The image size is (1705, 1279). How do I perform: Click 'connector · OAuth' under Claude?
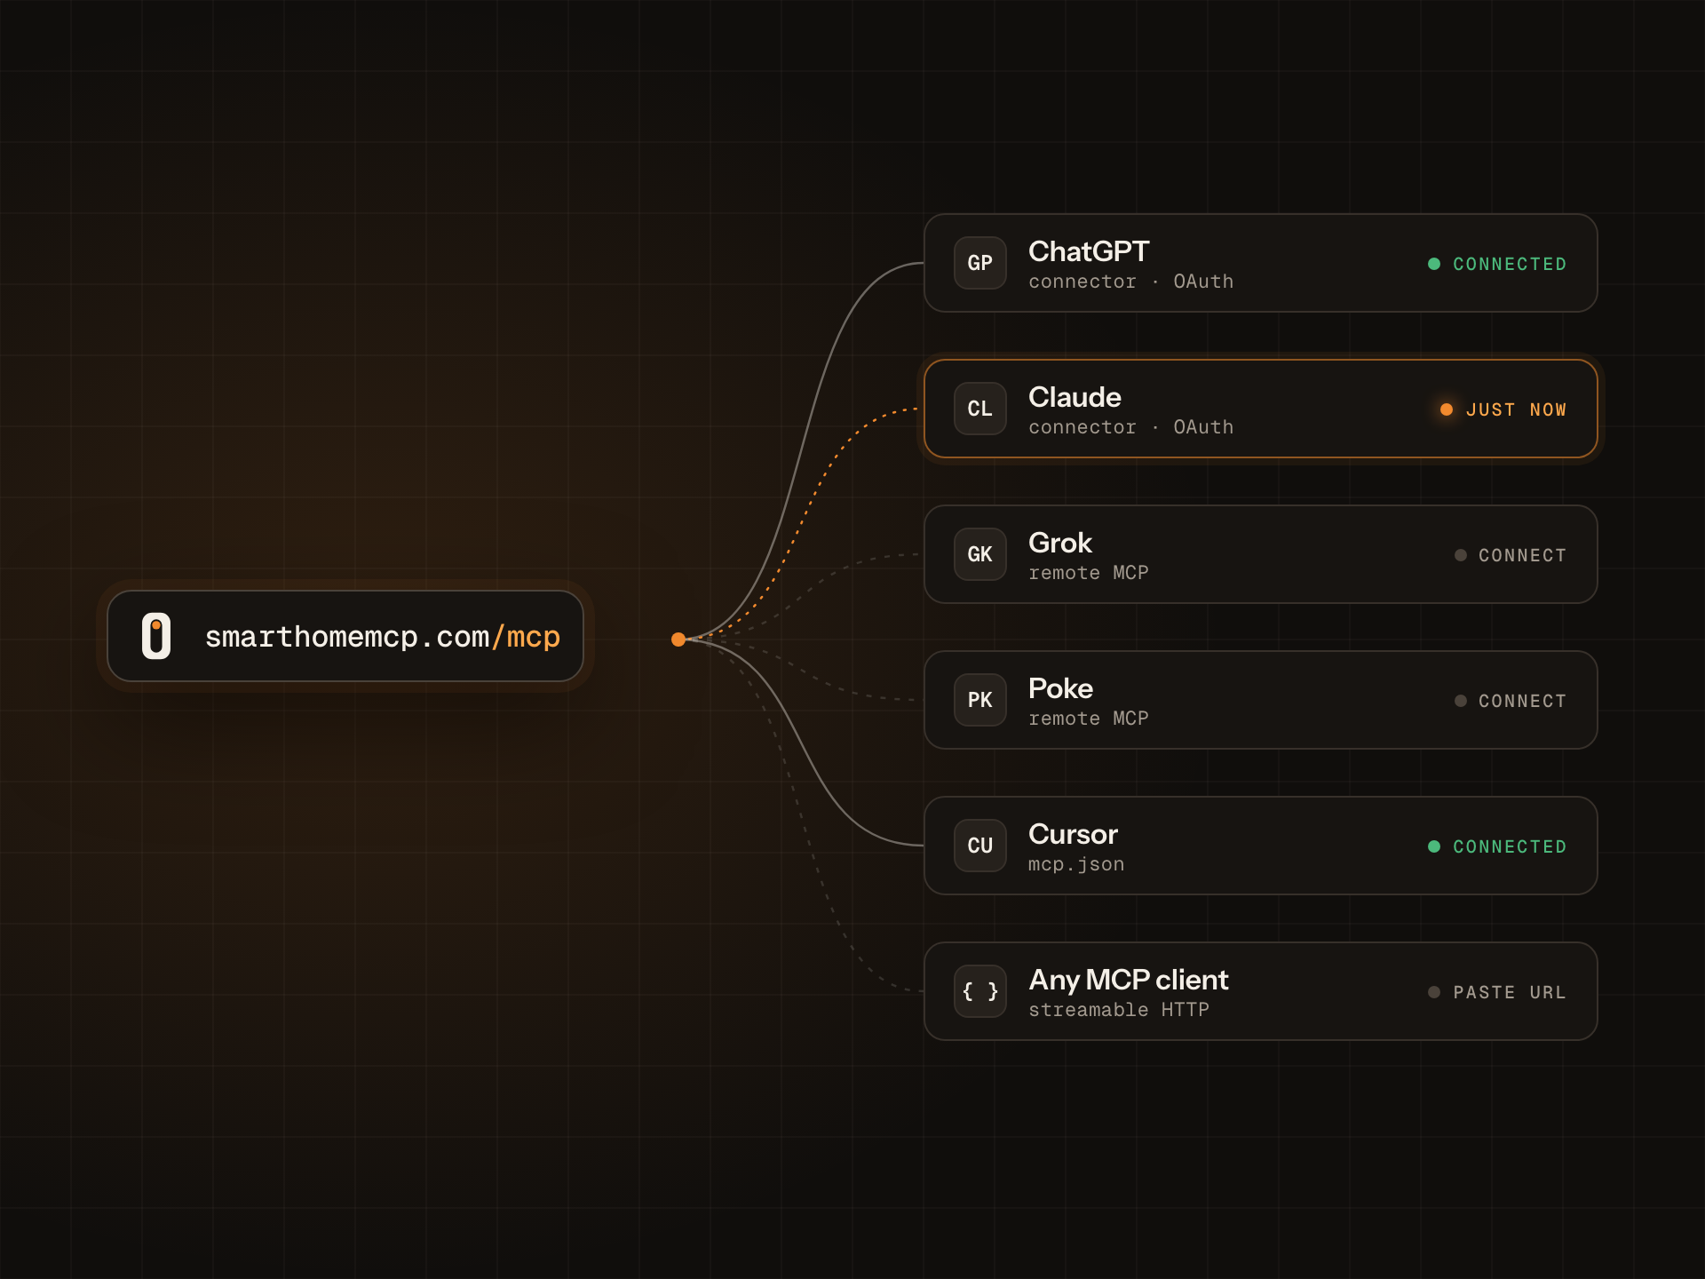[x=1131, y=427]
